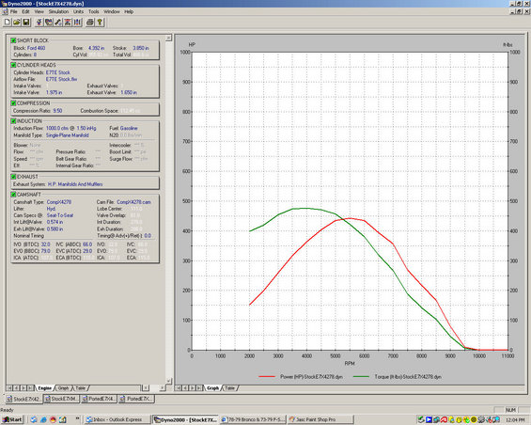Switch to the StockE7XM document tab
The image size is (531, 425).
point(62,399)
